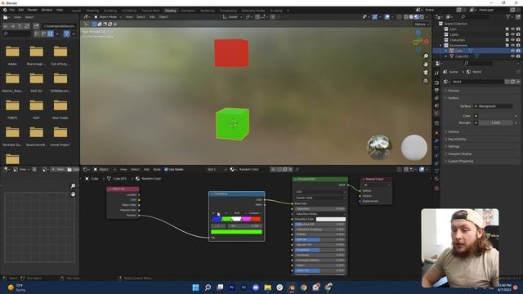
Task: Click the ColorRamp green color swatch
Action: pyautogui.click(x=236, y=232)
